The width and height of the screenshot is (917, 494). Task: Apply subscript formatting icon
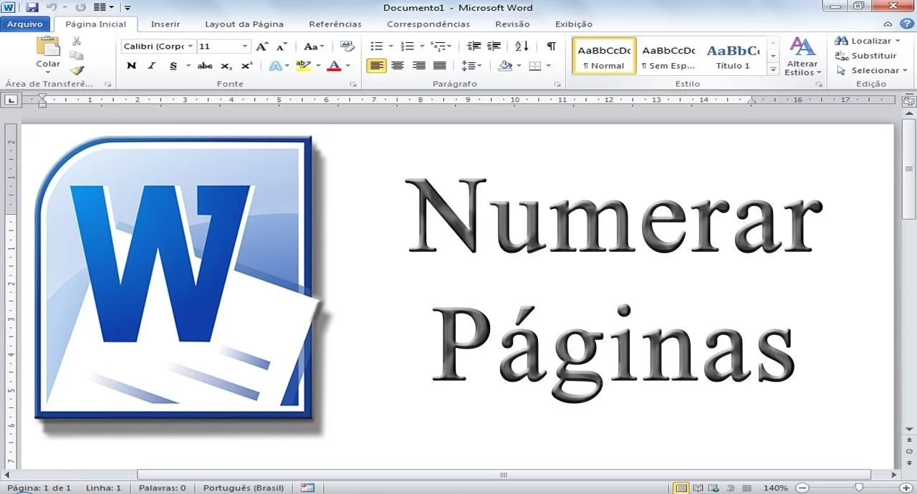tap(226, 66)
